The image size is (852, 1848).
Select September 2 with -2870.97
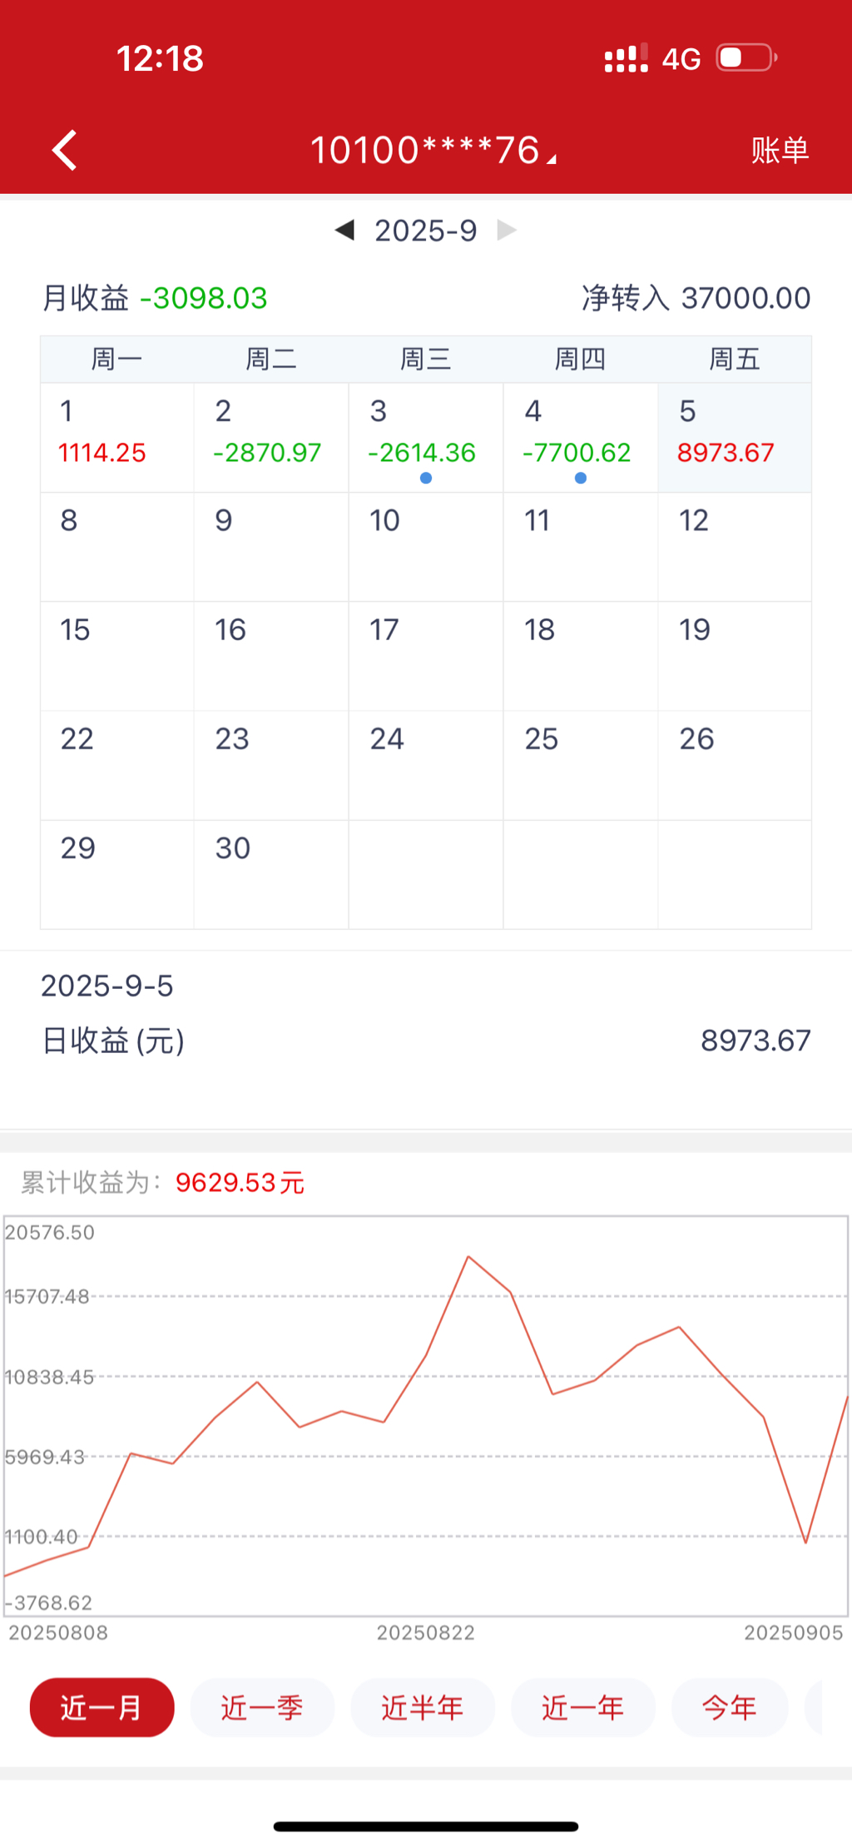click(x=271, y=437)
